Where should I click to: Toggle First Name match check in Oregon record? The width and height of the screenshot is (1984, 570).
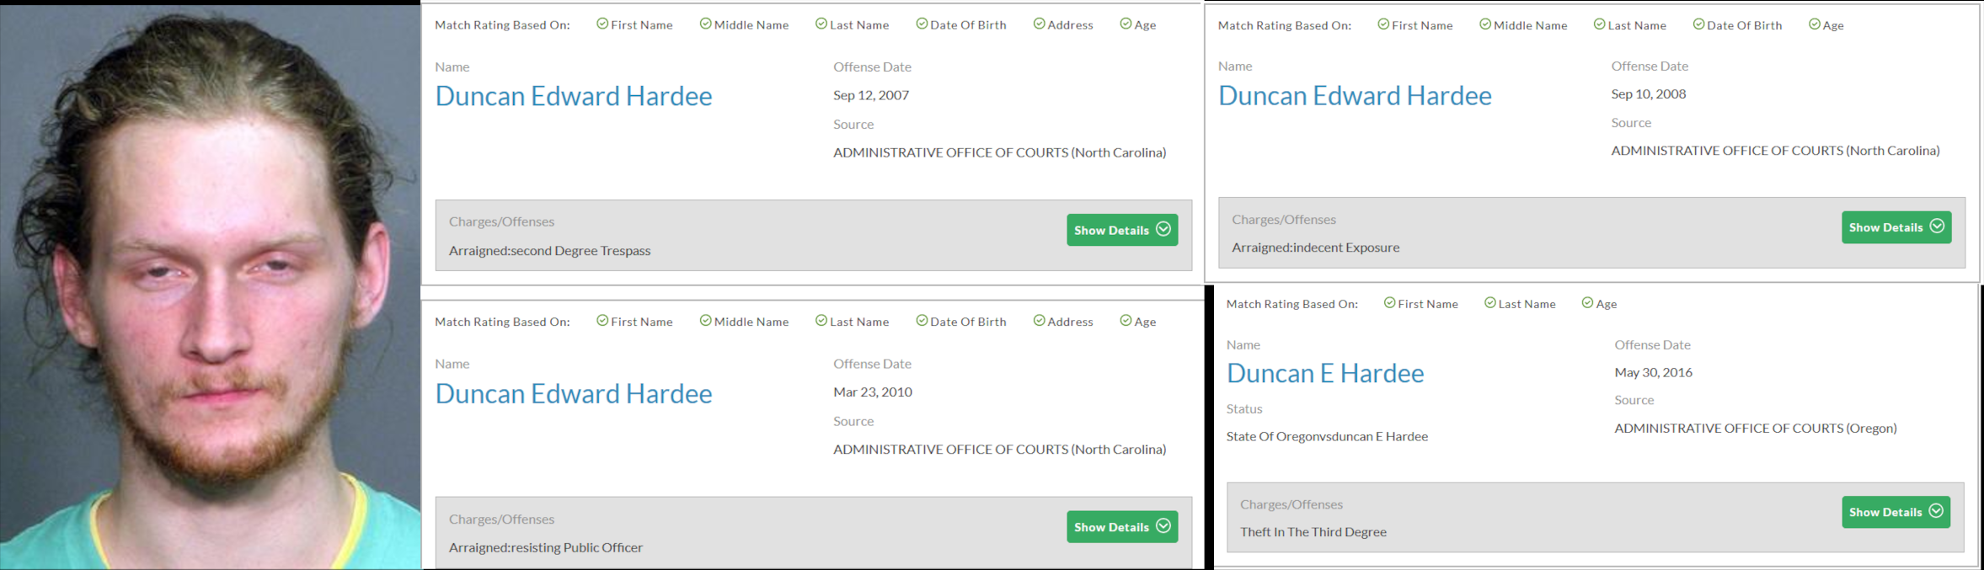click(1389, 303)
